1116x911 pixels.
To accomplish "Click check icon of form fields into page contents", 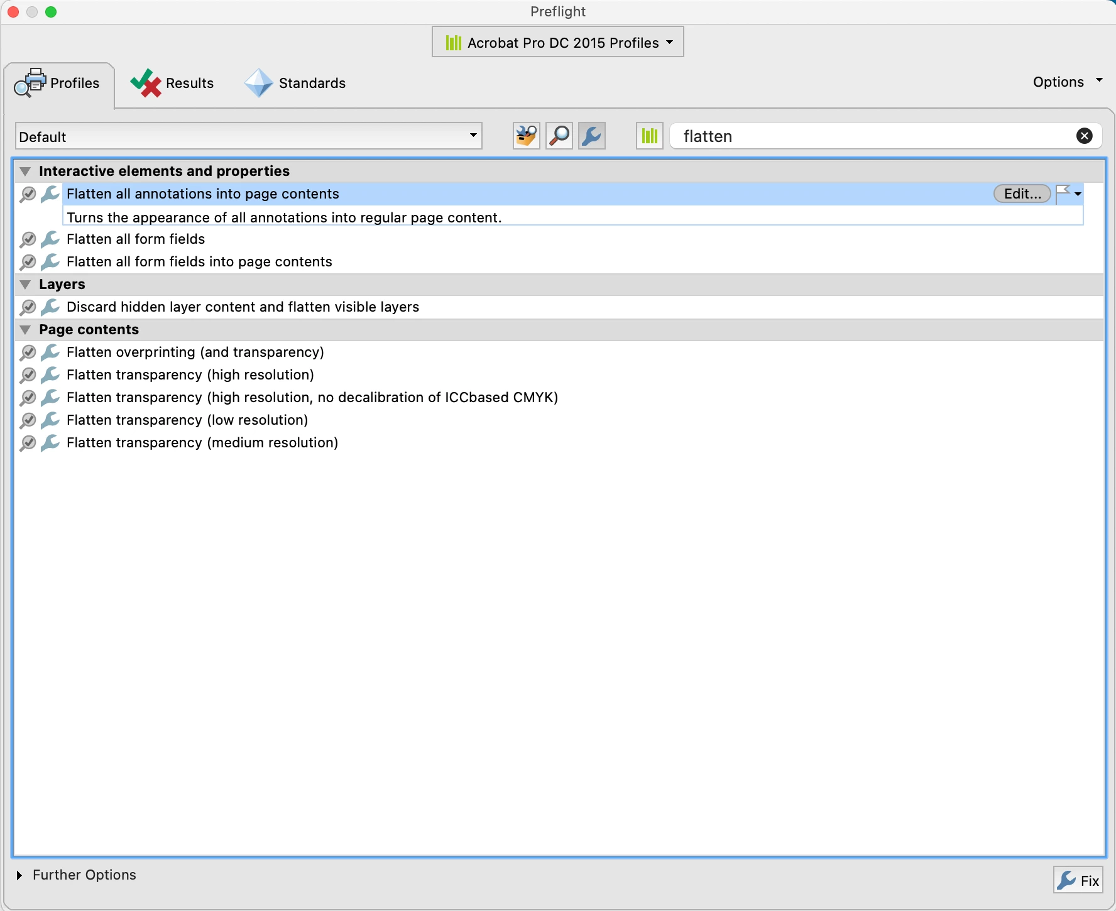I will click(x=28, y=263).
